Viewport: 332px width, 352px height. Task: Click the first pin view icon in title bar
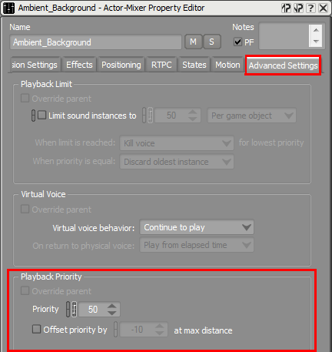286,8
